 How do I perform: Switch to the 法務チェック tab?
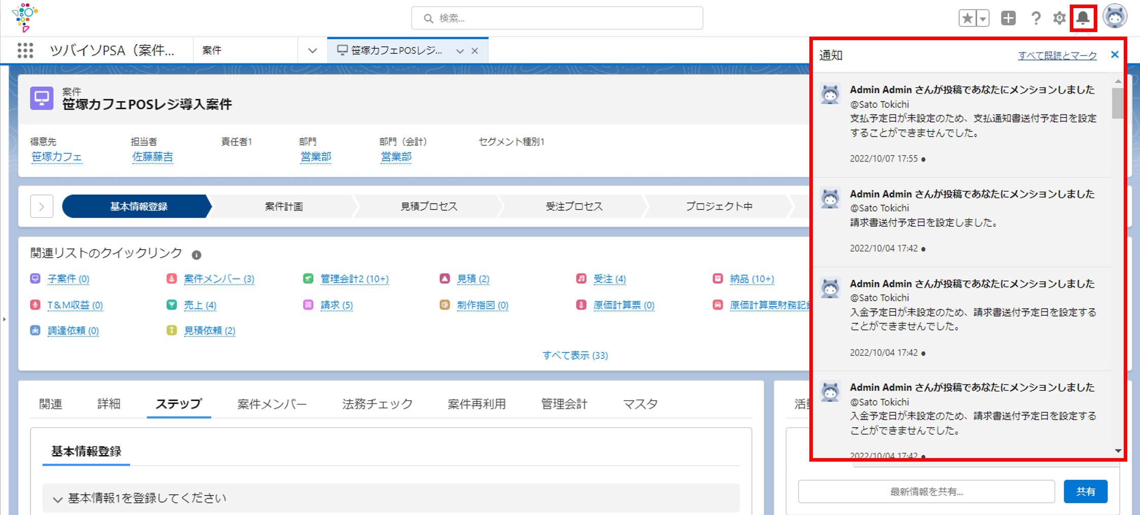point(377,404)
